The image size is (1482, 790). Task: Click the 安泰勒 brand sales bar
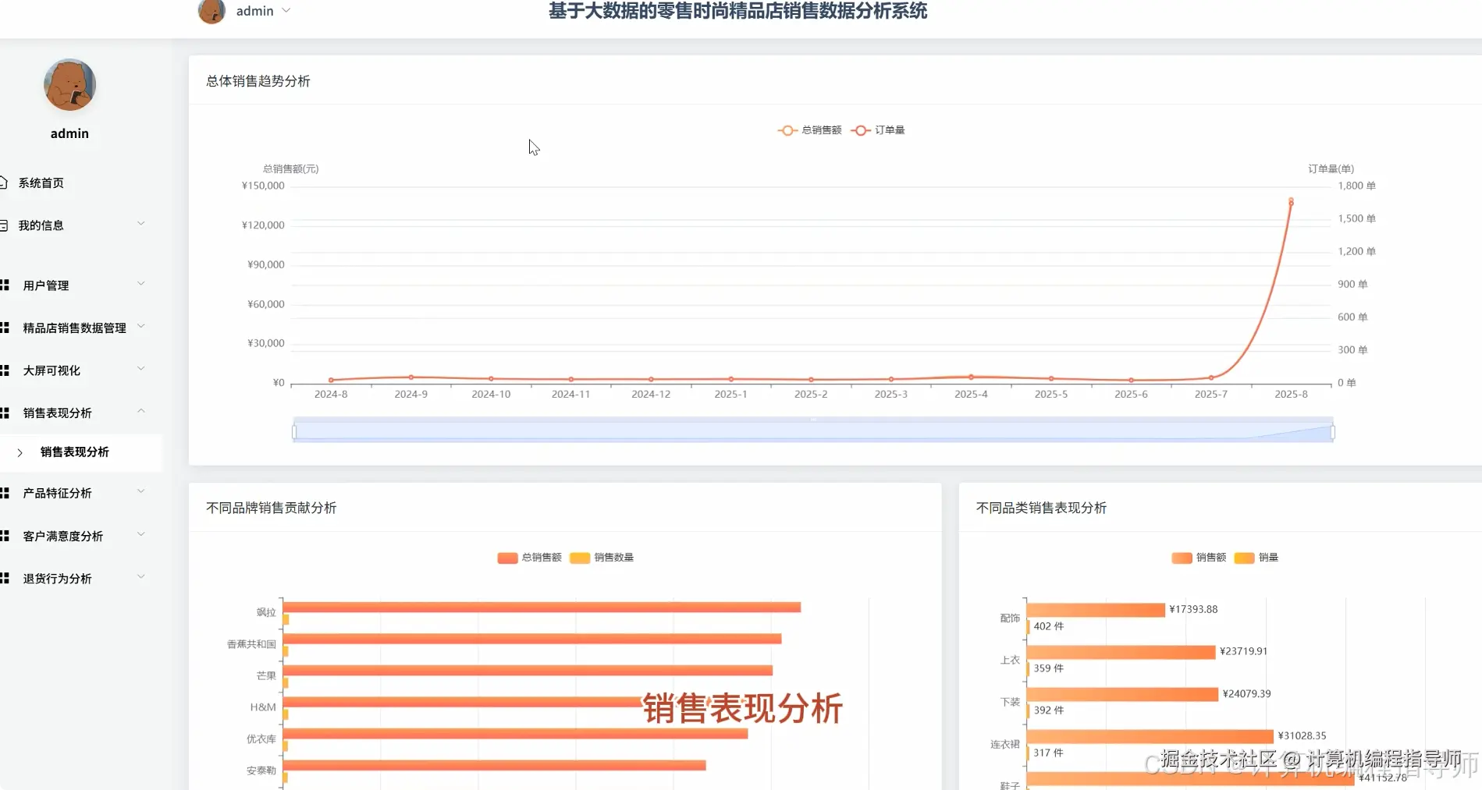point(495,766)
